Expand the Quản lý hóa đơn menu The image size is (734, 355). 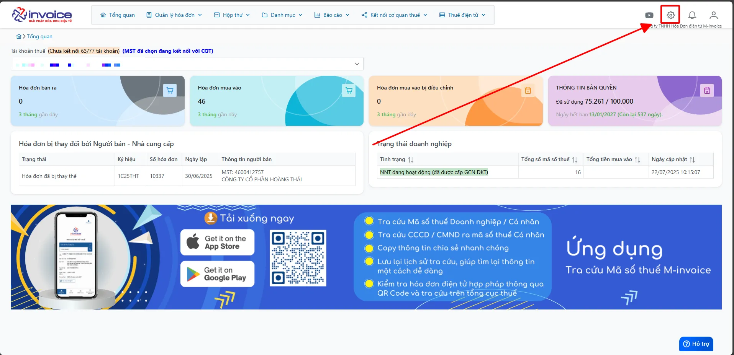coord(174,15)
